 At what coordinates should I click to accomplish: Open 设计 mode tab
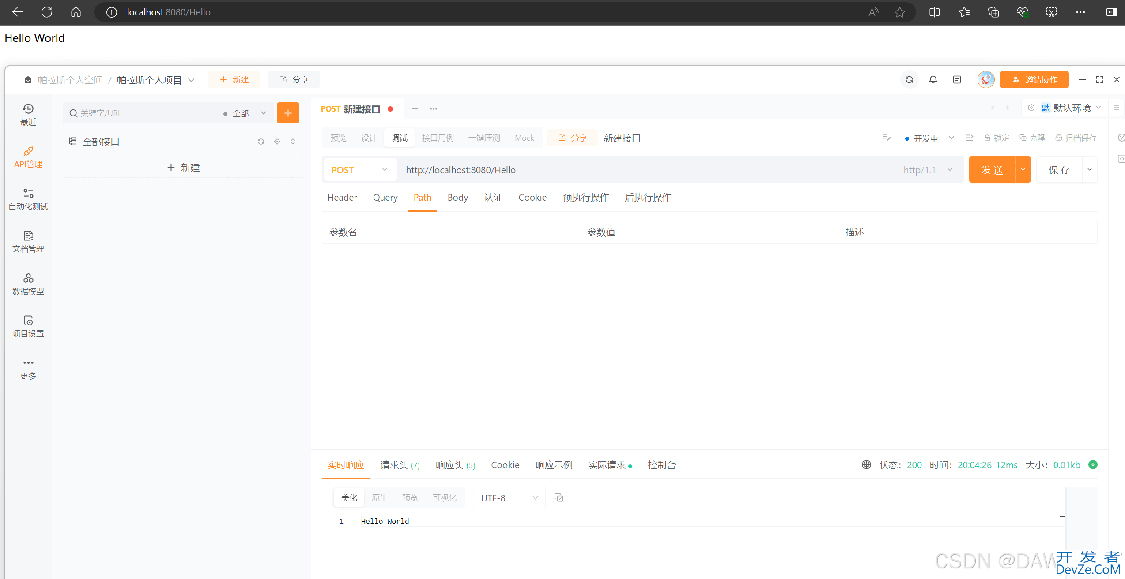click(x=369, y=138)
